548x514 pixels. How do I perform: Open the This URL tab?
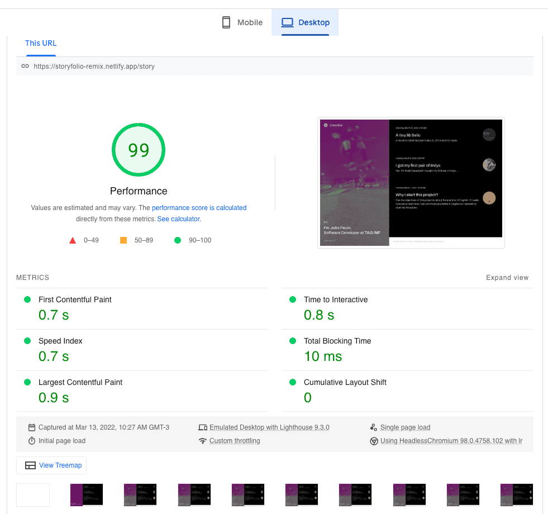[41, 44]
